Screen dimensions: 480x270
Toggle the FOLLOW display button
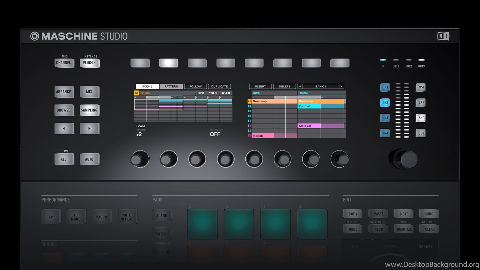point(196,86)
